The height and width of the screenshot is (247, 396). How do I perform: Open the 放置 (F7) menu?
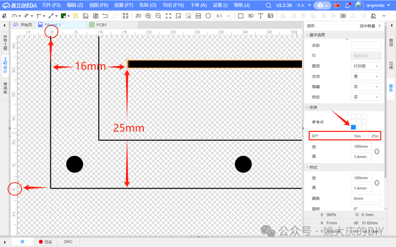coord(124,5)
